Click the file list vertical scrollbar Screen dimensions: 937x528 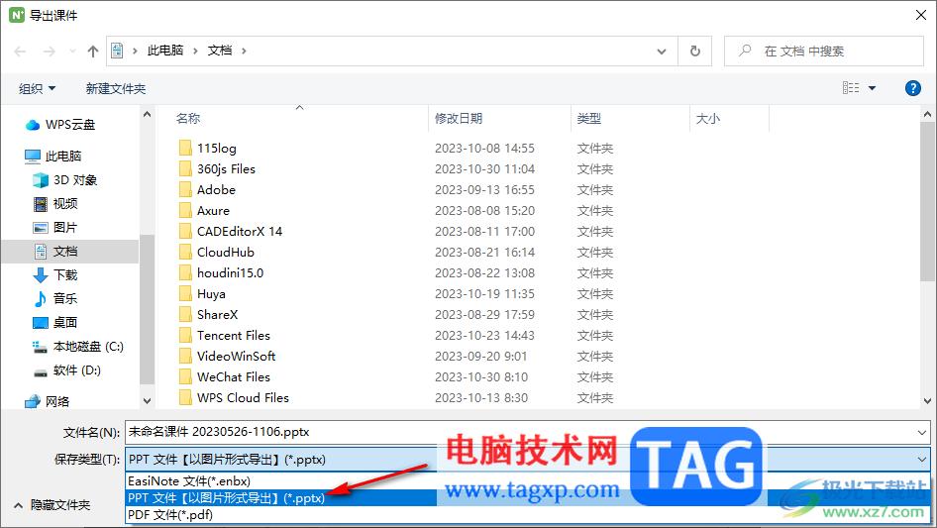[927, 200]
